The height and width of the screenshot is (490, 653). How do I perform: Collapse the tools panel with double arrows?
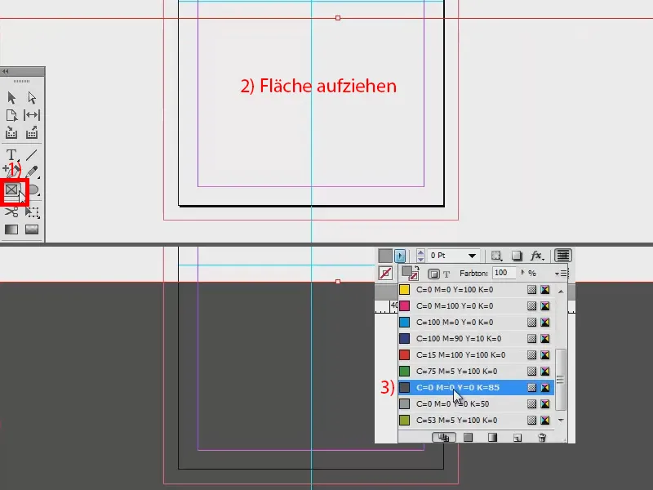click(6, 71)
